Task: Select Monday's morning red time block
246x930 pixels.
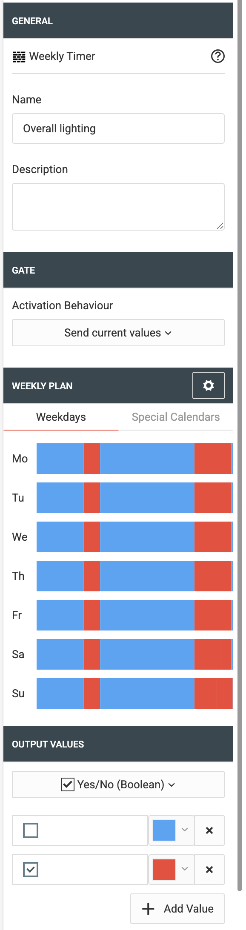Action: point(92,459)
